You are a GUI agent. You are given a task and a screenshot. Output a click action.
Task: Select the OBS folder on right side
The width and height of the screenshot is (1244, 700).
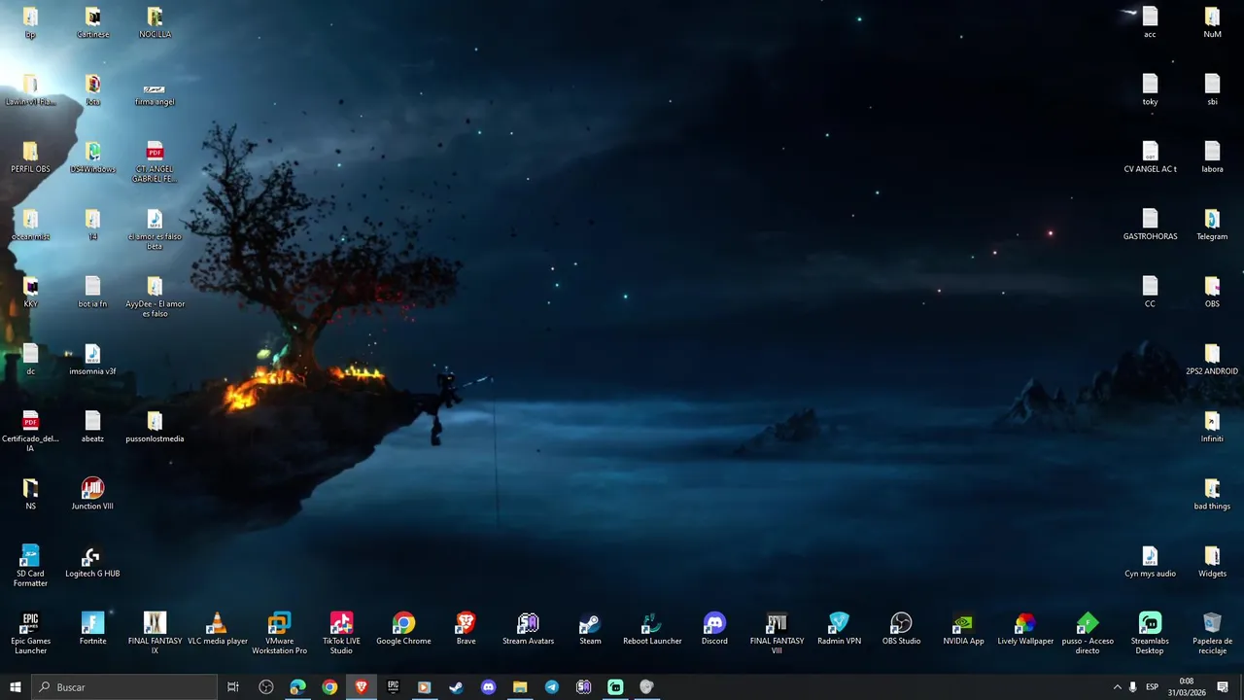pyautogui.click(x=1212, y=292)
